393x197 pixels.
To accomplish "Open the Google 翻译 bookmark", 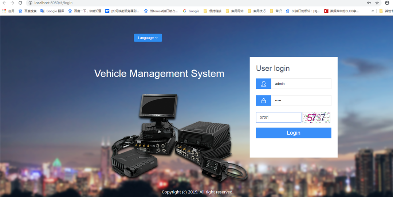I will (x=52, y=11).
